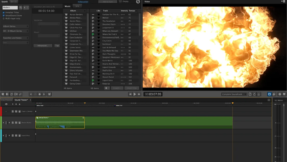The width and height of the screenshot is (287, 162).
Task: Mute the Liquid Skies track
Action: pyautogui.click(x=16, y=136)
